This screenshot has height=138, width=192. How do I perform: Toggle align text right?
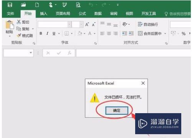115,34
